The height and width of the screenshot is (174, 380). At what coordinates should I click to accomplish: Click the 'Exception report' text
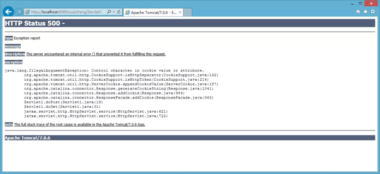pos(27,38)
